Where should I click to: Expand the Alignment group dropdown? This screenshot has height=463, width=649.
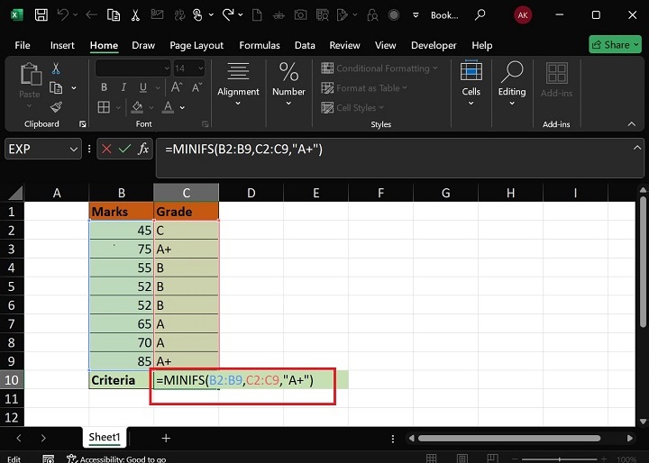[x=238, y=104]
